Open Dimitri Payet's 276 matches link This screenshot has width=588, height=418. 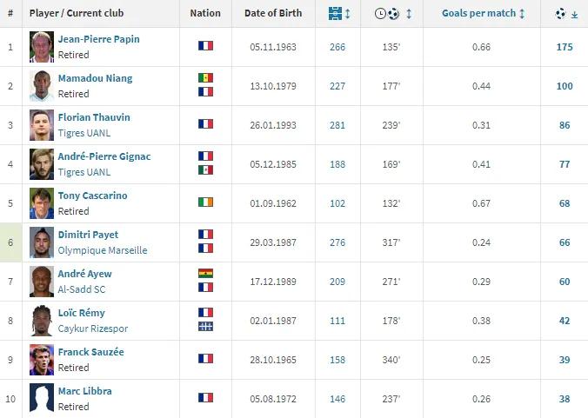coord(337,242)
